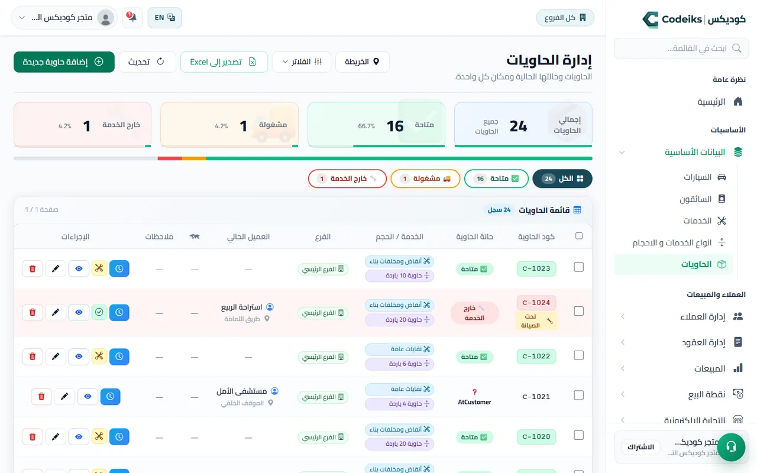
Task: Expand المبيعات in sidebar
Action: pos(680,368)
